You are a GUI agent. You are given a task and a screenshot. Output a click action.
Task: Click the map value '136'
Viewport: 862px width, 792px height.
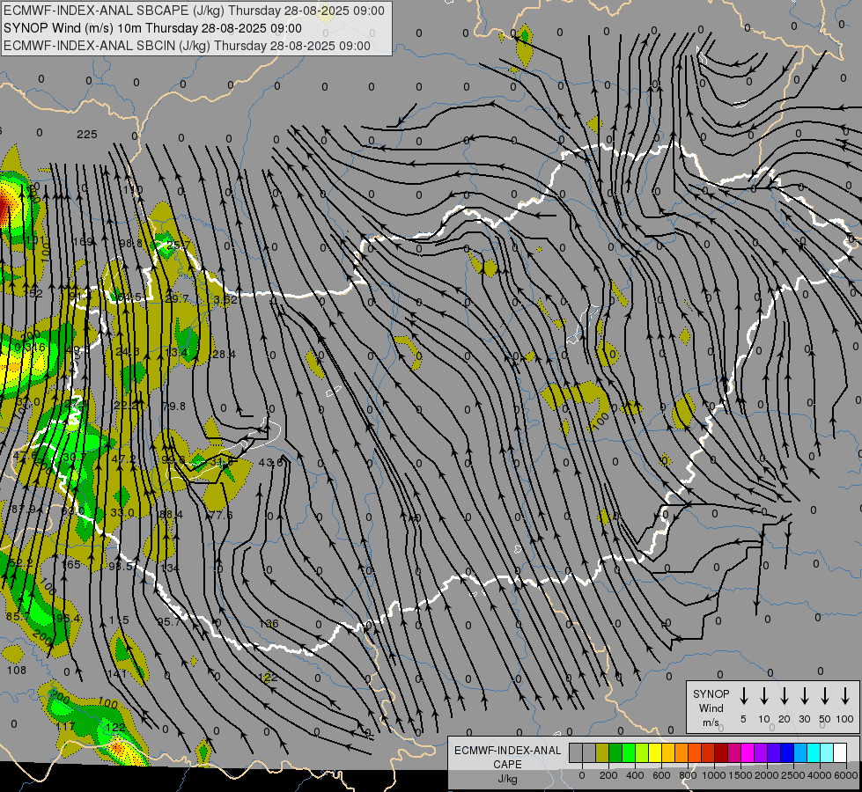pos(269,624)
